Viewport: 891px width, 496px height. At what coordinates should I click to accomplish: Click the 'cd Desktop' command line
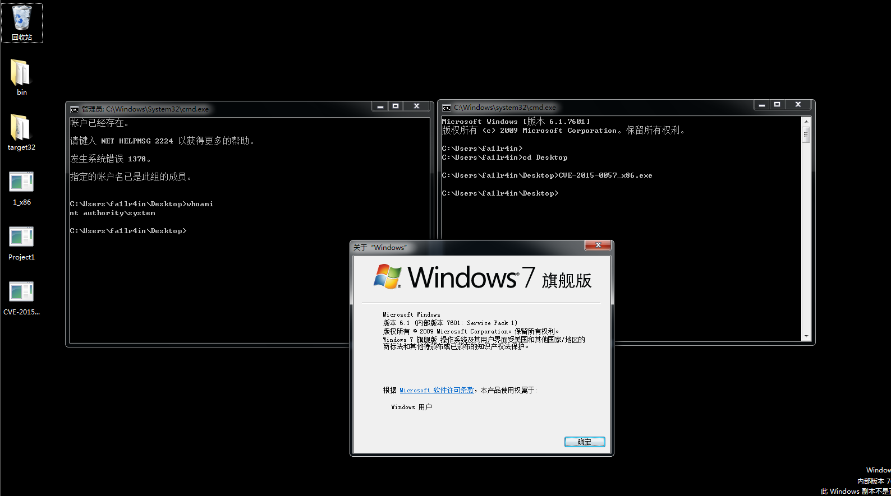click(x=505, y=157)
